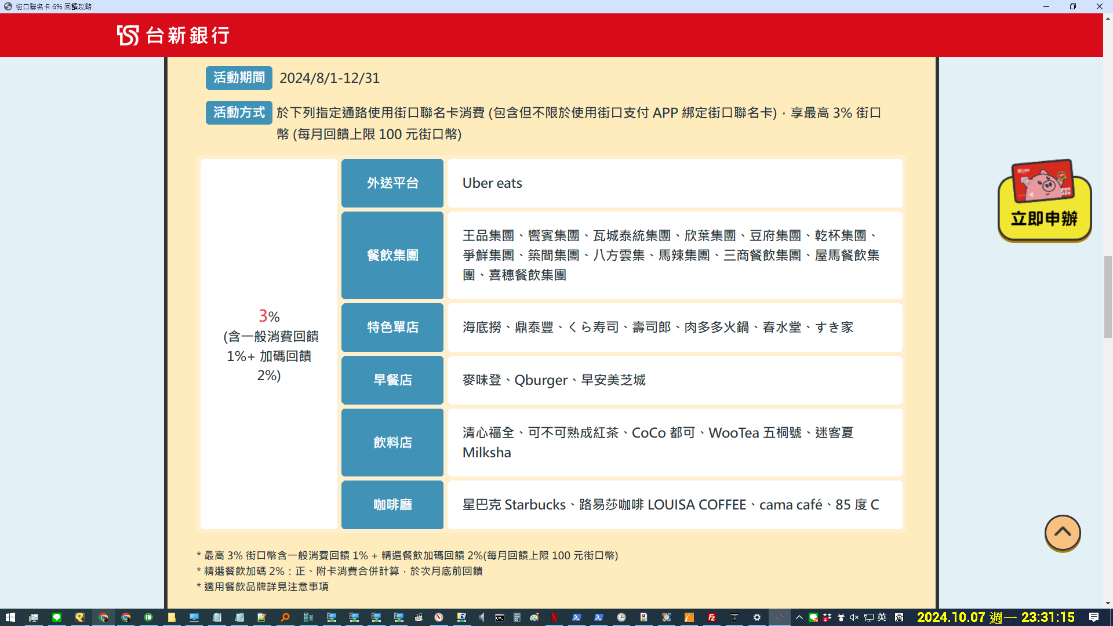Open the orange curve taskbar icon

(689, 617)
